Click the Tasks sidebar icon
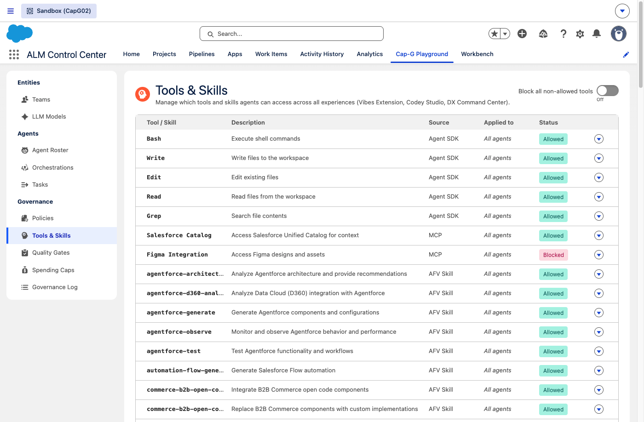 (25, 185)
